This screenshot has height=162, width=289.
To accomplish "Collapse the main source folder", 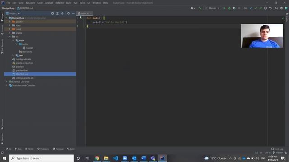I will pyautogui.click(x=13, y=40).
